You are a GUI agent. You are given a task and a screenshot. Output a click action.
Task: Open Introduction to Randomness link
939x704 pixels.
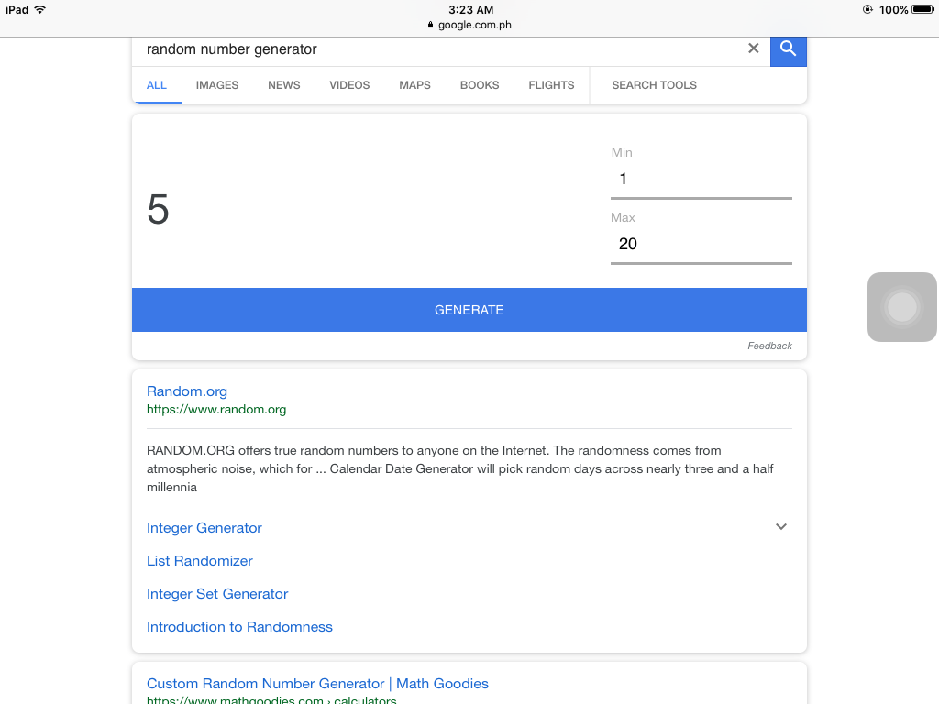[239, 627]
